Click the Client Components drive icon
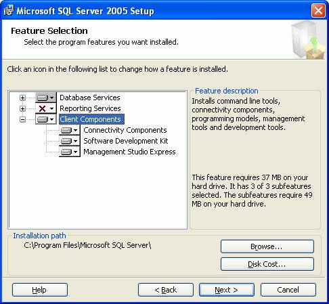Image resolution: width=329 pixels, height=304 pixels. [43, 119]
